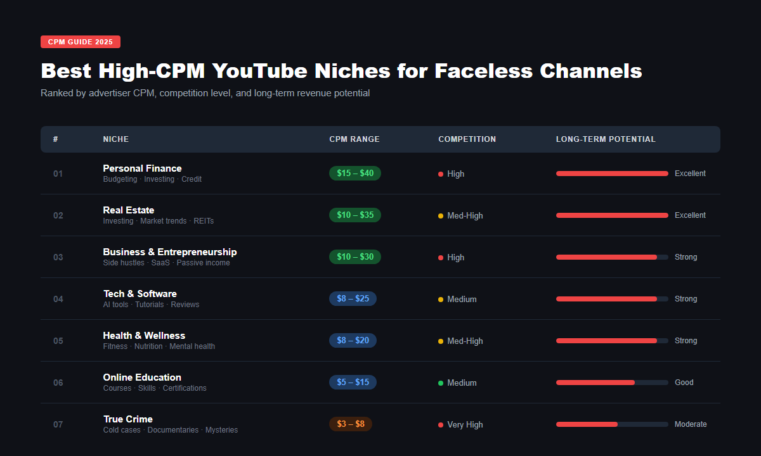Click the COMPETITION column header
Image resolution: width=761 pixels, height=456 pixels.
467,139
